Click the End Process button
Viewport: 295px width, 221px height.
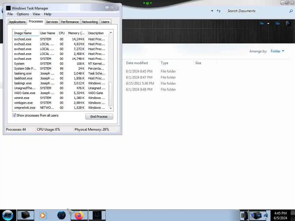[x=99, y=117]
